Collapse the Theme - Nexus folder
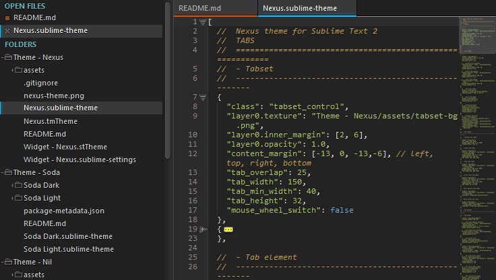 [x=3, y=57]
